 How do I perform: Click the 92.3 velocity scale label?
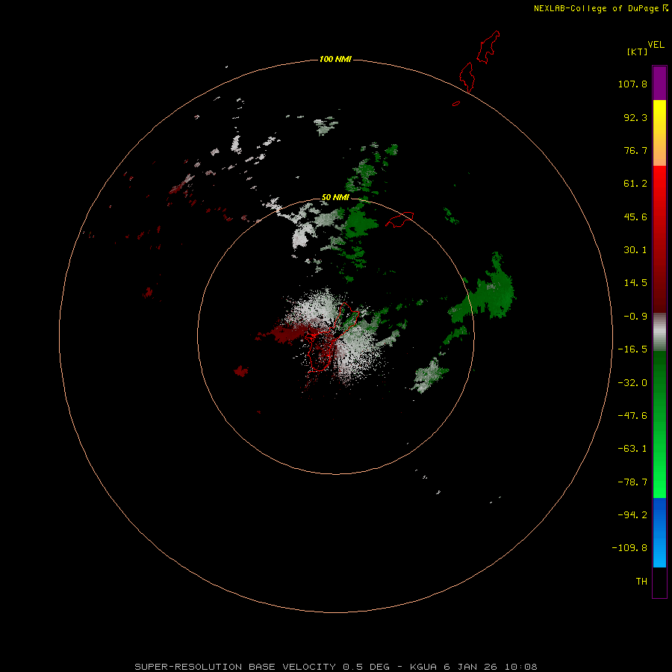click(635, 117)
